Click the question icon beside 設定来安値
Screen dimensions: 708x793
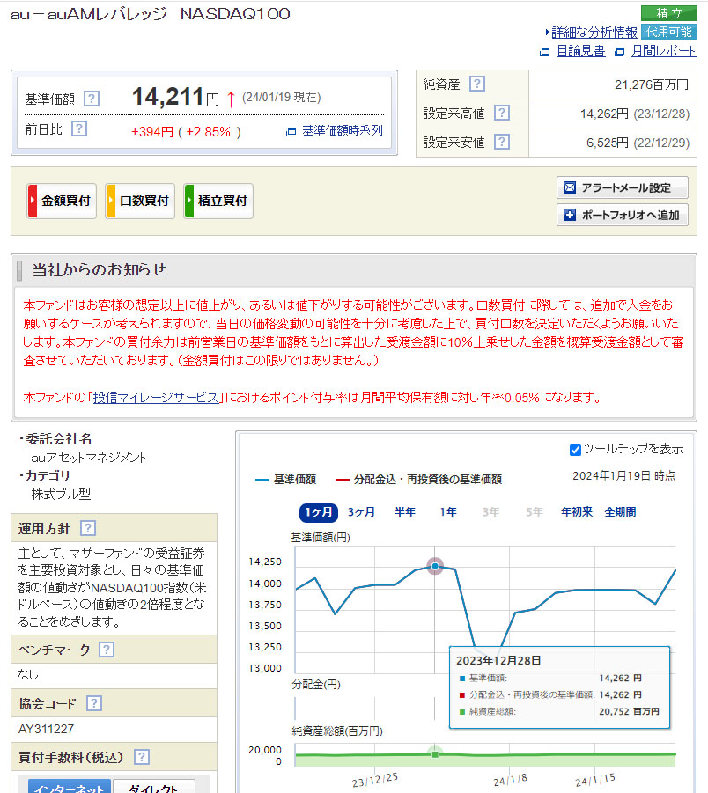coord(501,142)
